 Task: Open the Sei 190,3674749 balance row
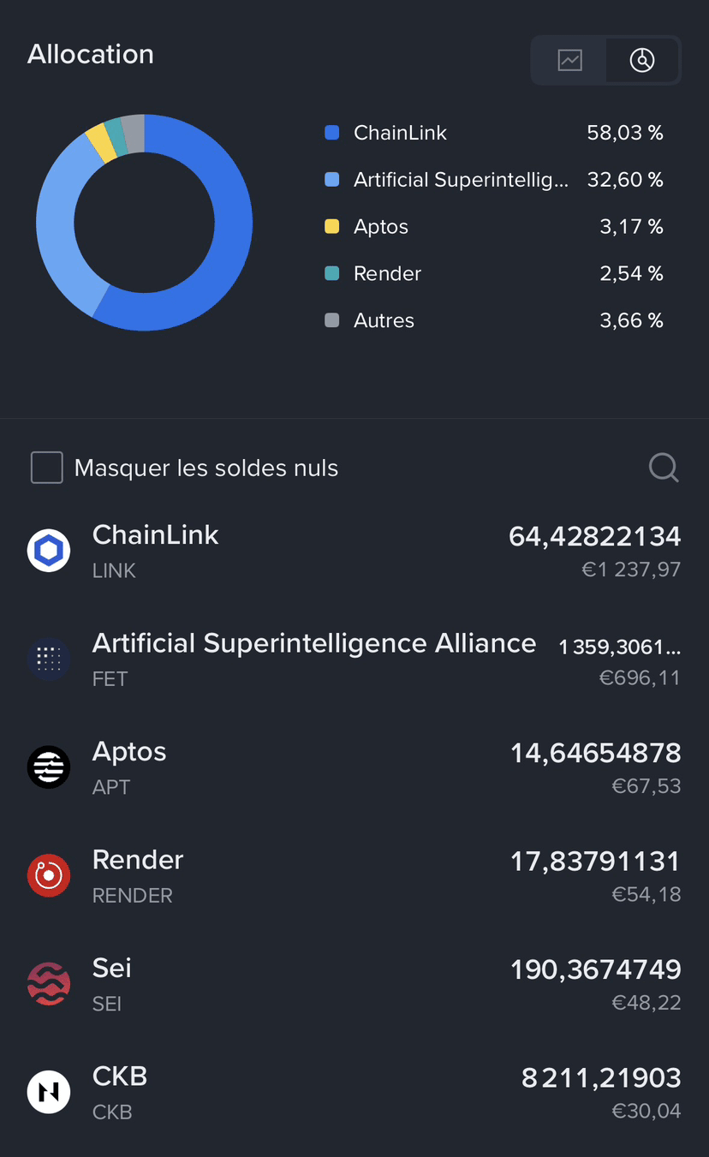354,983
